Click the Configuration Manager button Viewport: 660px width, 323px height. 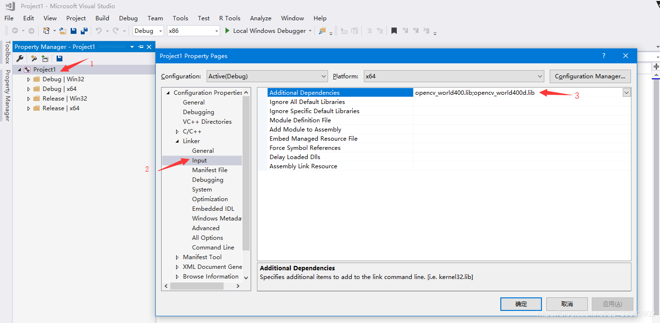[x=590, y=76]
